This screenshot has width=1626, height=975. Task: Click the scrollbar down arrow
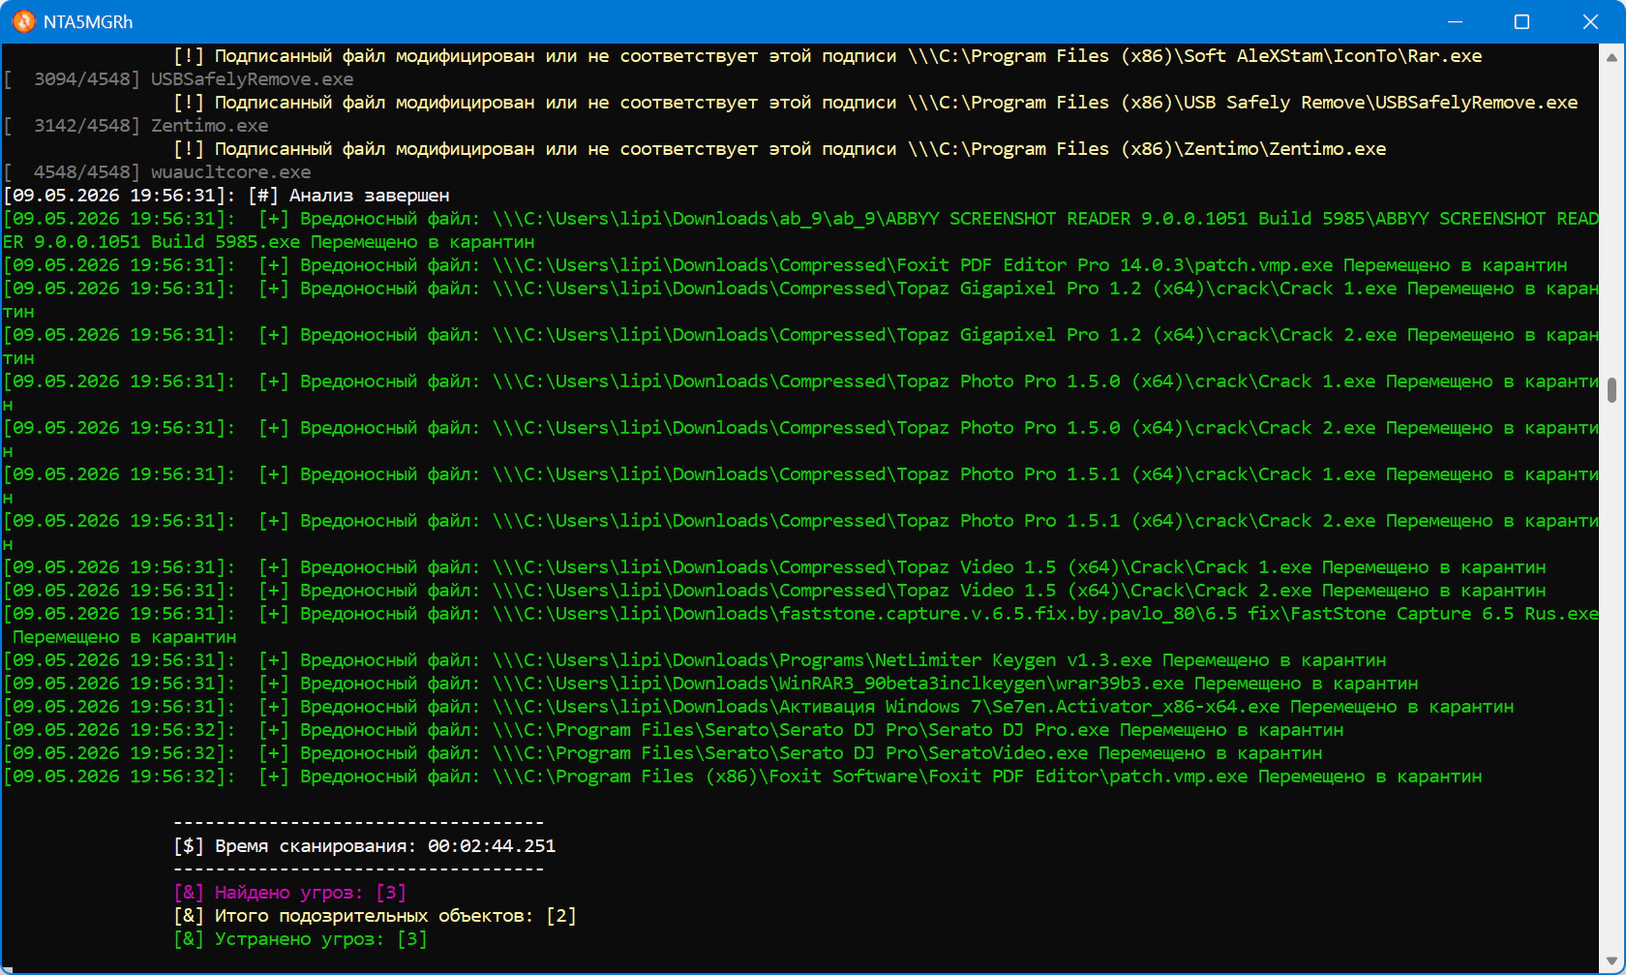(x=1611, y=960)
